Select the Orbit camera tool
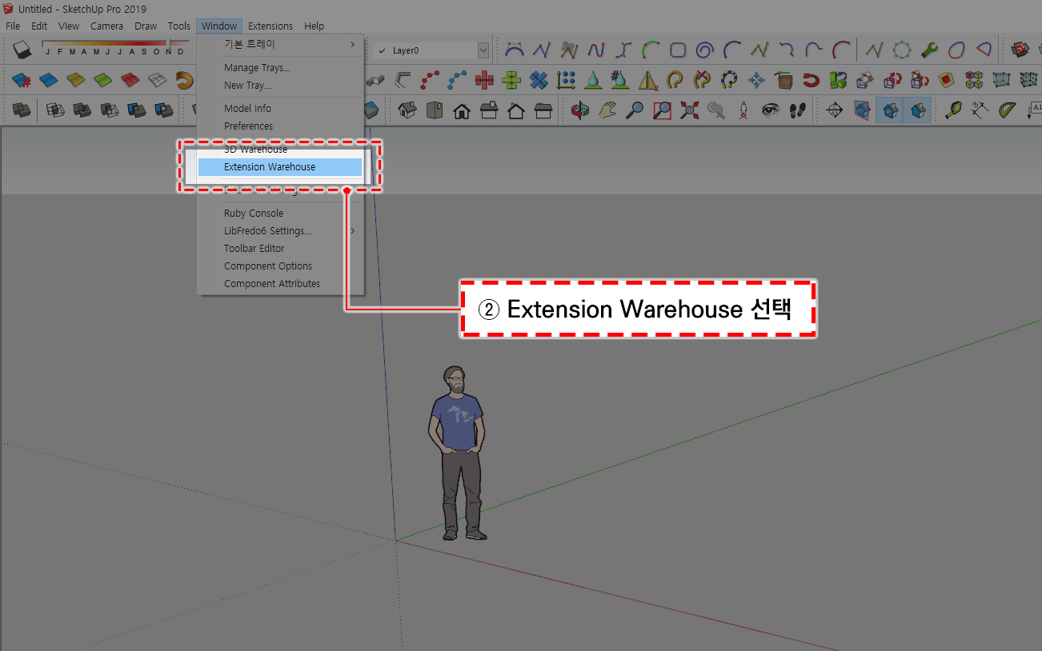1042x651 pixels. (x=580, y=110)
